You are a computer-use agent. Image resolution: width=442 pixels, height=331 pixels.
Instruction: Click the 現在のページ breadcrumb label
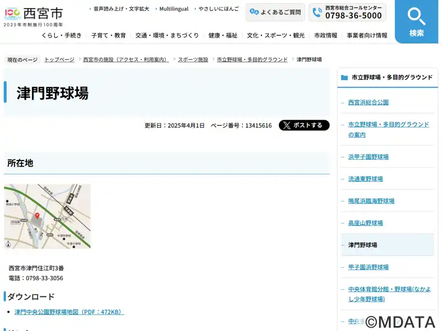[x=22, y=60]
